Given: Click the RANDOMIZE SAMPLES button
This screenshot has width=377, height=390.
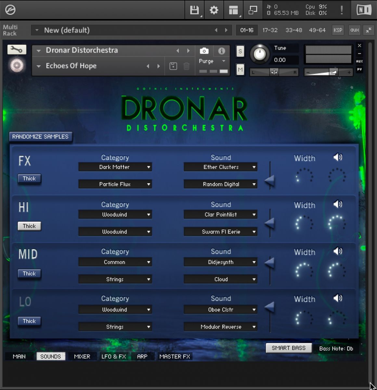Looking at the screenshot, I should [x=41, y=137].
